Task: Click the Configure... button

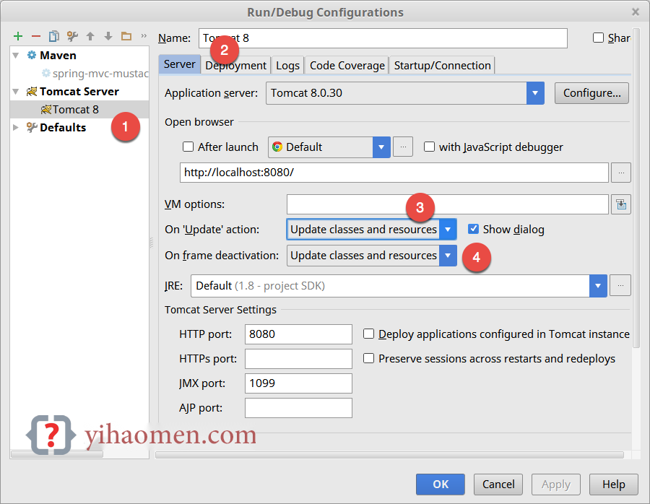Action: [591, 93]
